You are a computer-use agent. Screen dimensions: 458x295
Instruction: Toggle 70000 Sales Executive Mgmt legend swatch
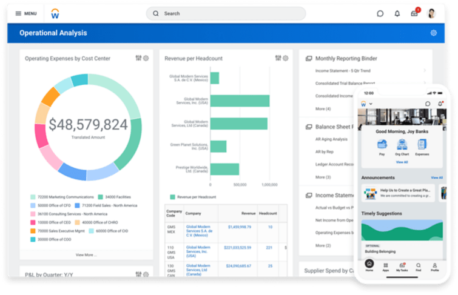[x=33, y=231]
